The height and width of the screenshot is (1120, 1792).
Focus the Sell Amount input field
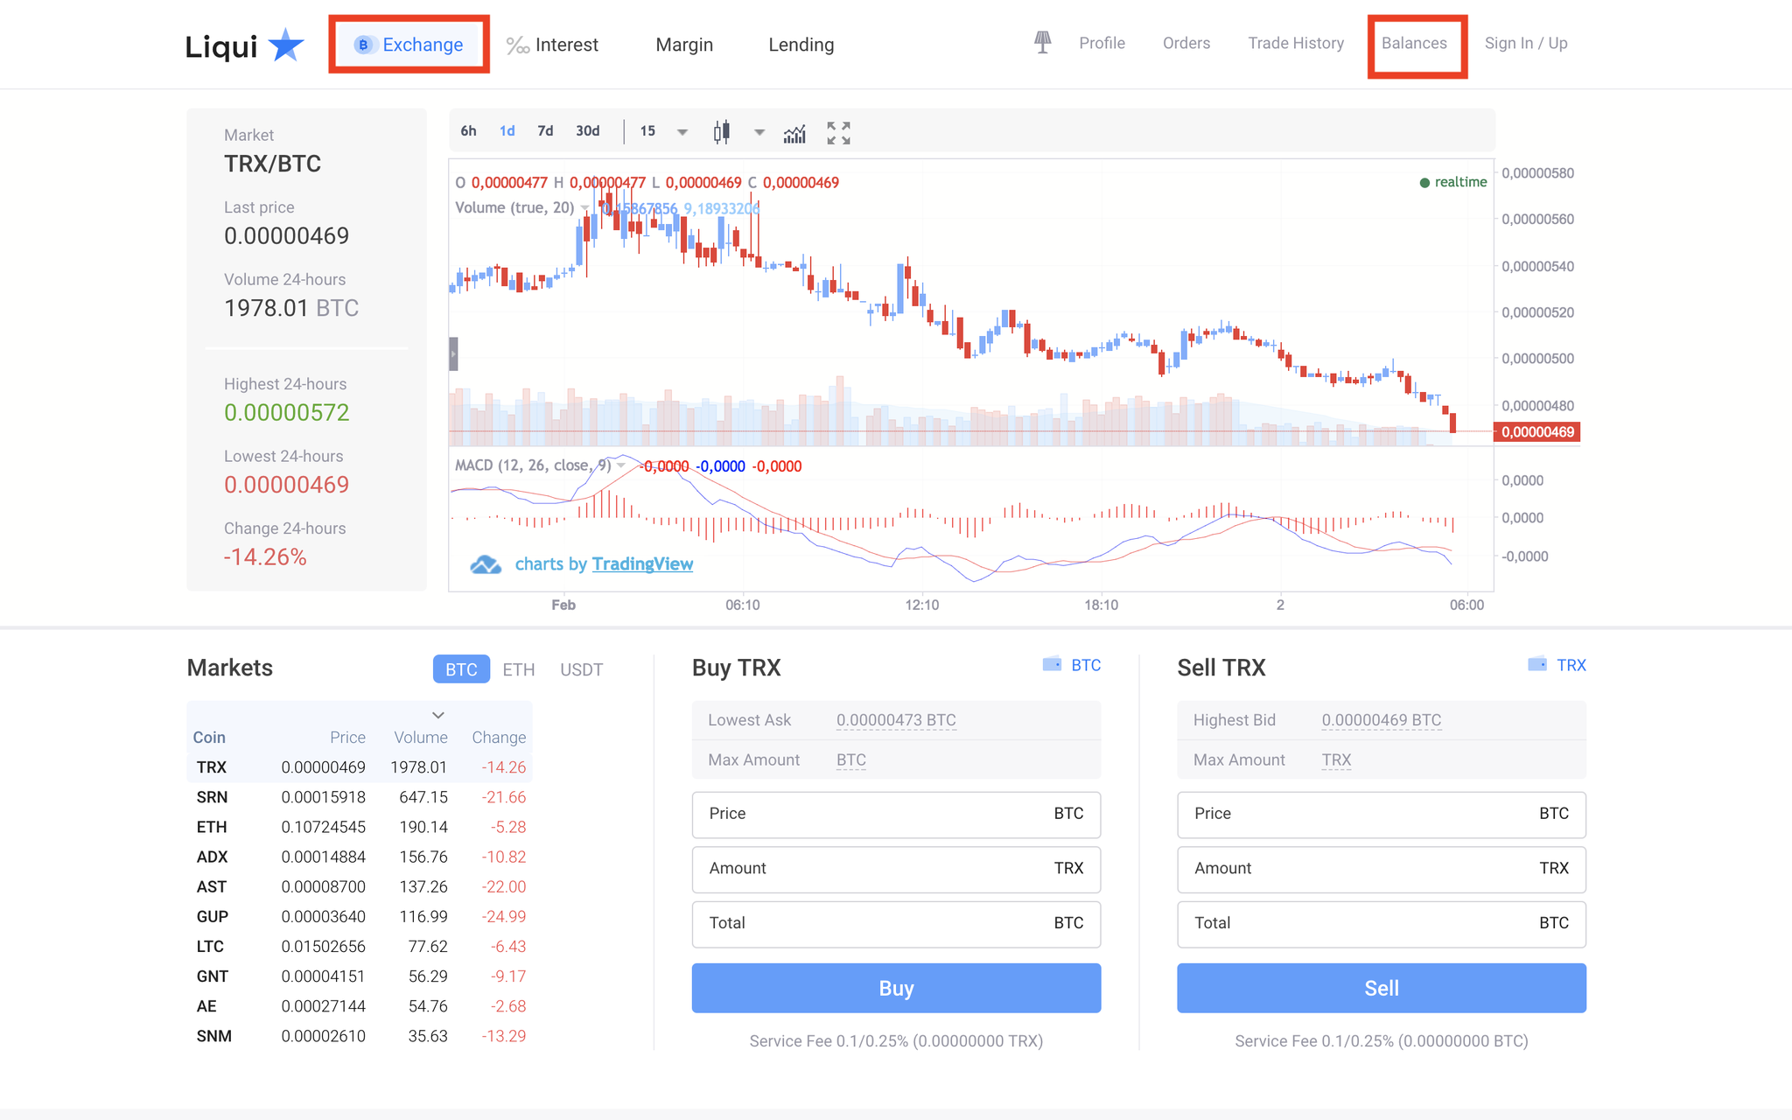1382,869
